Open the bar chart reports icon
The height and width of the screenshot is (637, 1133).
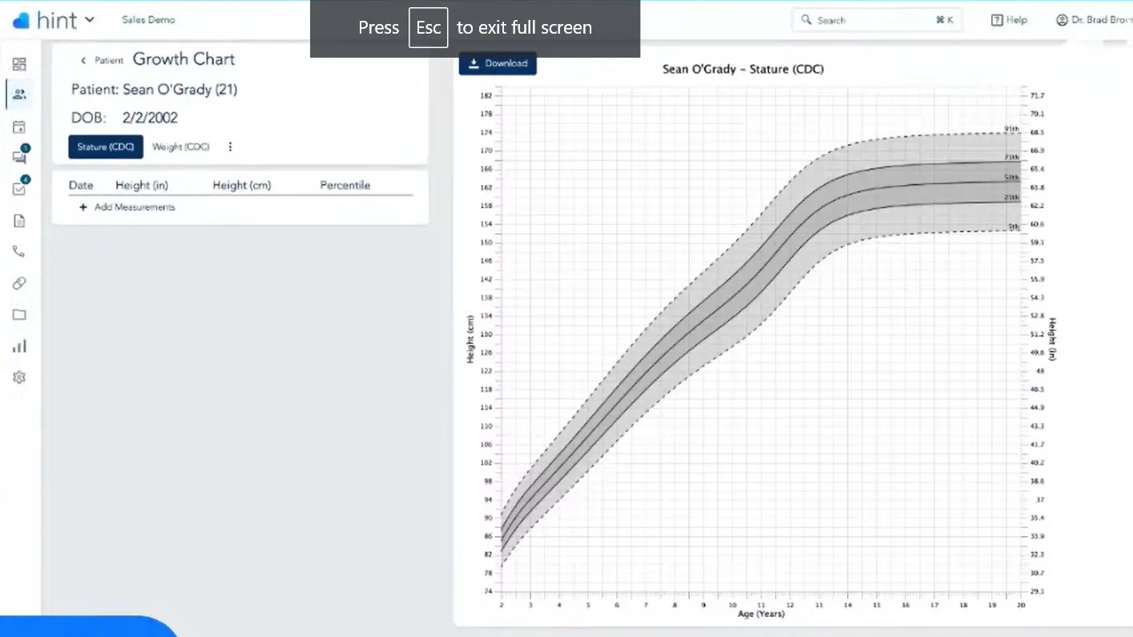(19, 346)
